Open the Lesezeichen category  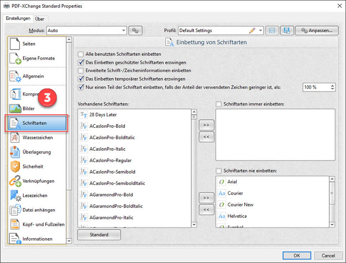point(37,195)
